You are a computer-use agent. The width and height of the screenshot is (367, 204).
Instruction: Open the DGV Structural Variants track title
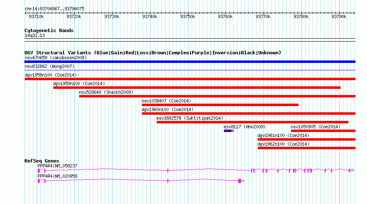(x=153, y=53)
